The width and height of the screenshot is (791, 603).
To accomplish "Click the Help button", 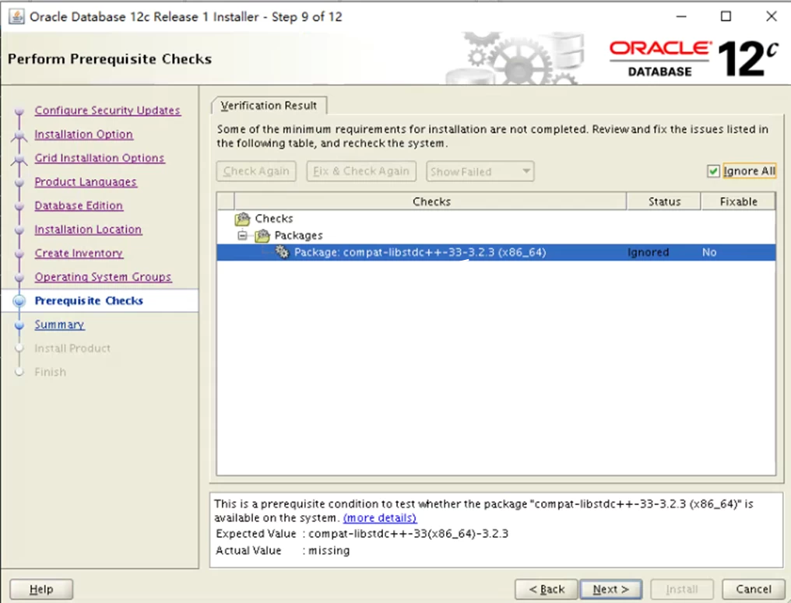I will (41, 590).
